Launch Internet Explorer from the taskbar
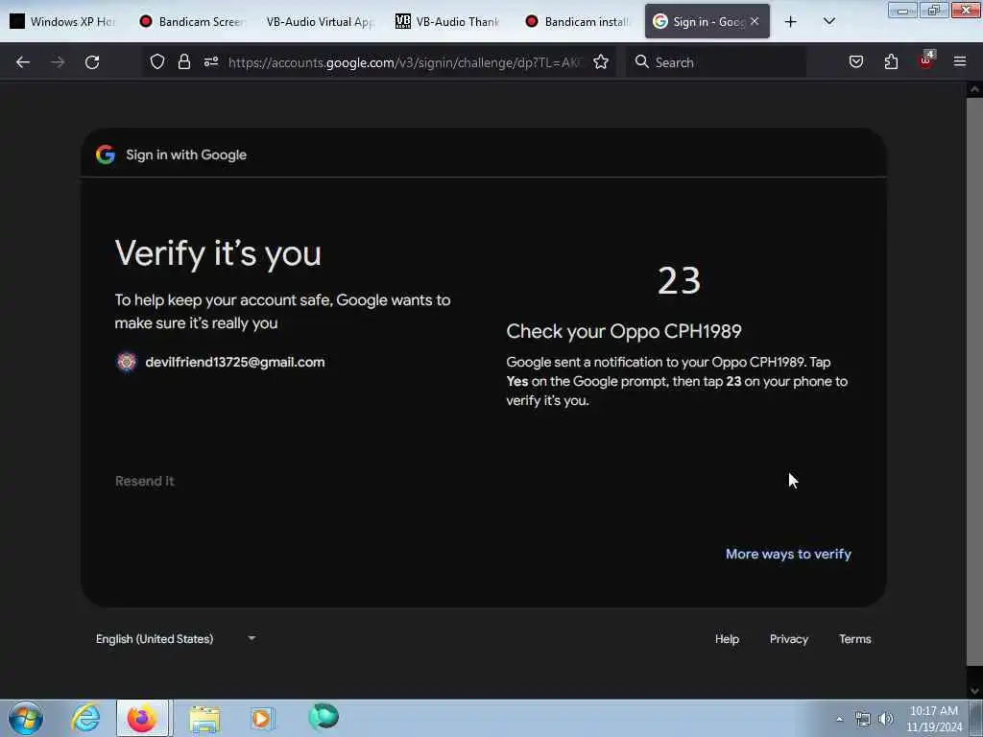The image size is (983, 737). [x=85, y=718]
